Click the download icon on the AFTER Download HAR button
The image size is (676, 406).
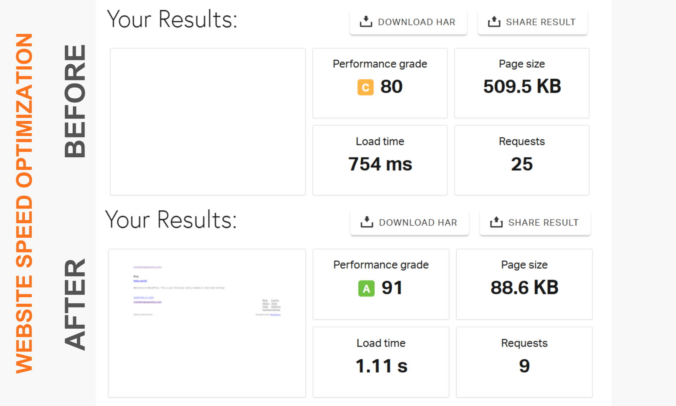tap(367, 222)
